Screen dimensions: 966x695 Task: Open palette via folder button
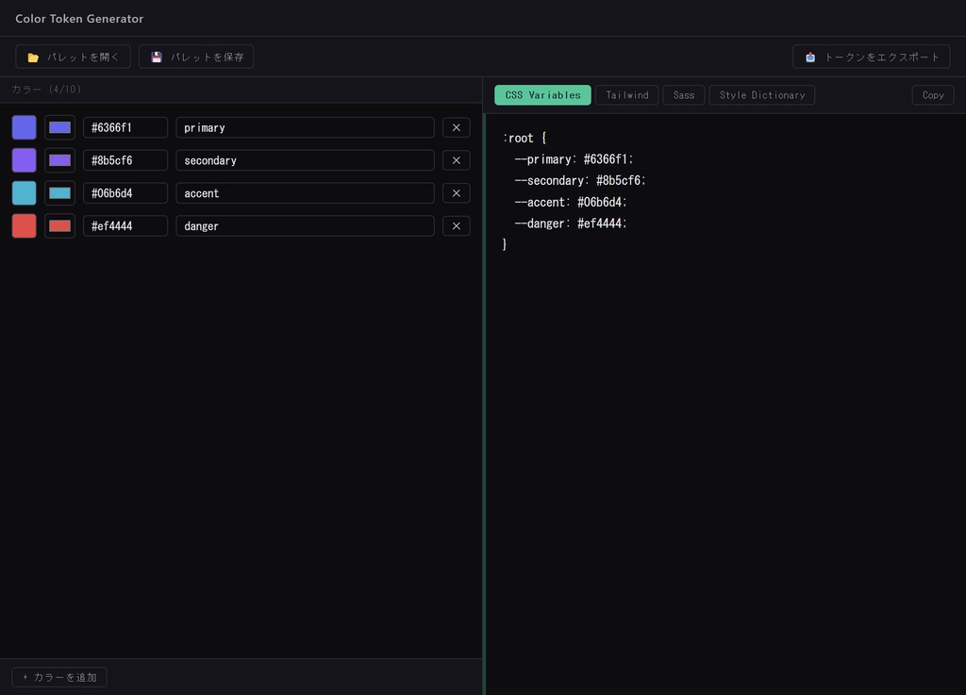point(73,57)
